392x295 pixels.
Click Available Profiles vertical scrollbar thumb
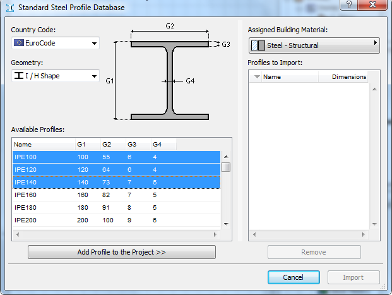(x=226, y=167)
